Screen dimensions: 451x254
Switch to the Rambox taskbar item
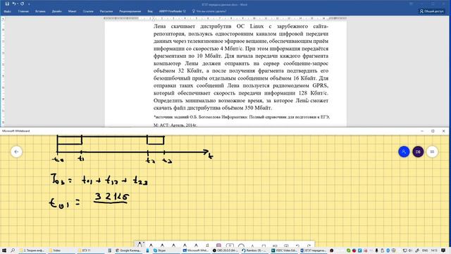[255, 250]
